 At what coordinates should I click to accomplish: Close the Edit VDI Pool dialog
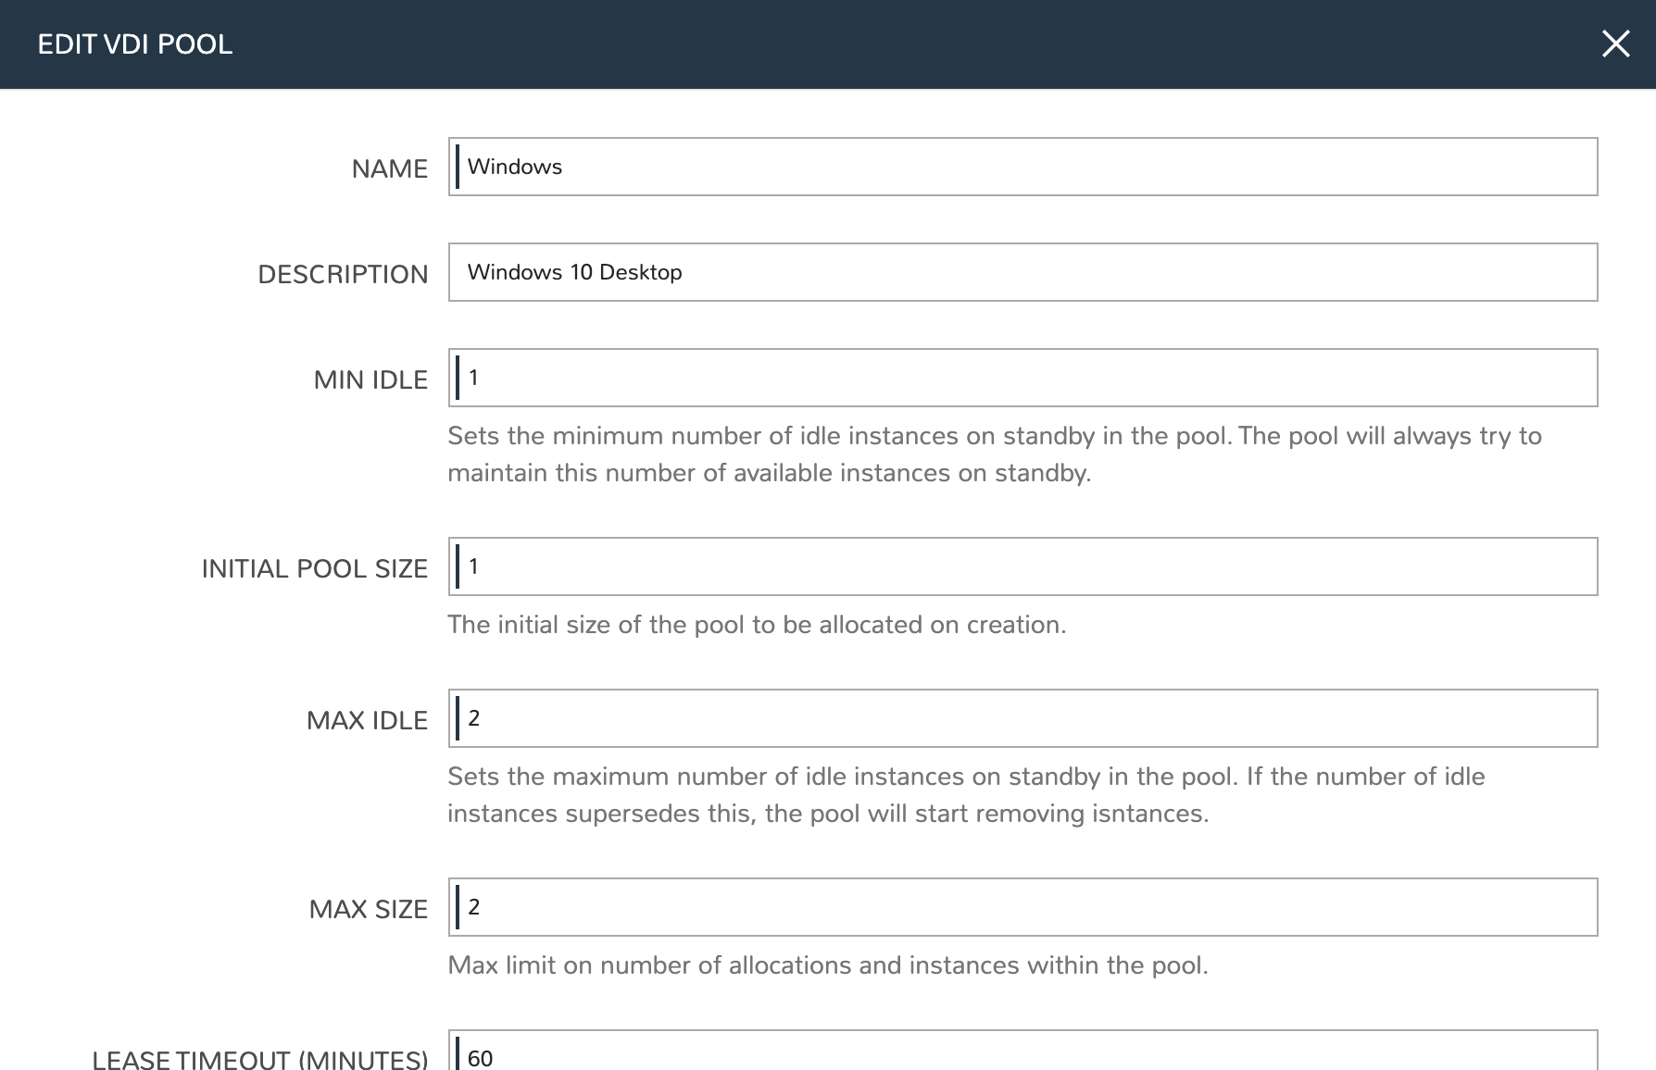coord(1615,44)
